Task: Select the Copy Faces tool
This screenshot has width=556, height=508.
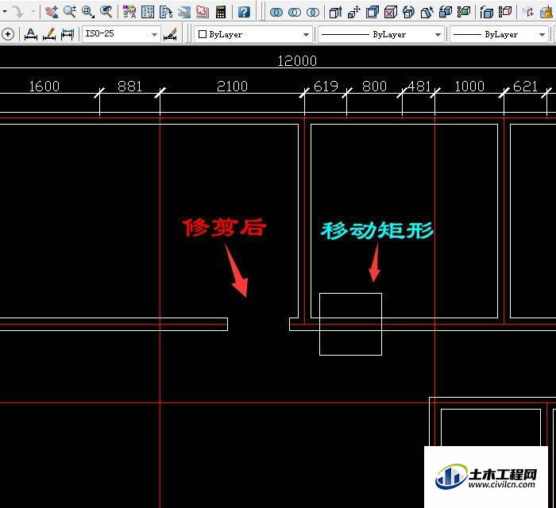Action: pos(446,12)
